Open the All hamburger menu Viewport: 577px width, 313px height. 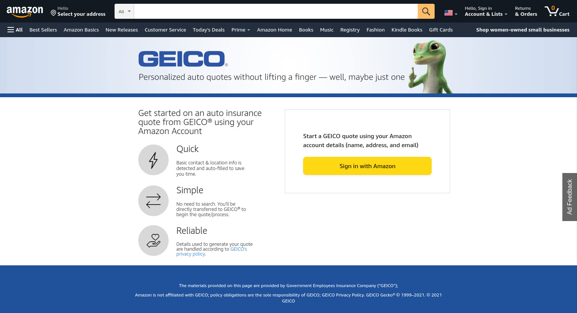(x=15, y=30)
